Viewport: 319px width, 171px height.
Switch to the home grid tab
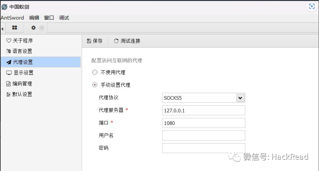(x=15, y=28)
